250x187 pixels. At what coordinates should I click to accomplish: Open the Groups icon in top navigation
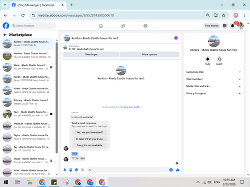click(x=145, y=26)
